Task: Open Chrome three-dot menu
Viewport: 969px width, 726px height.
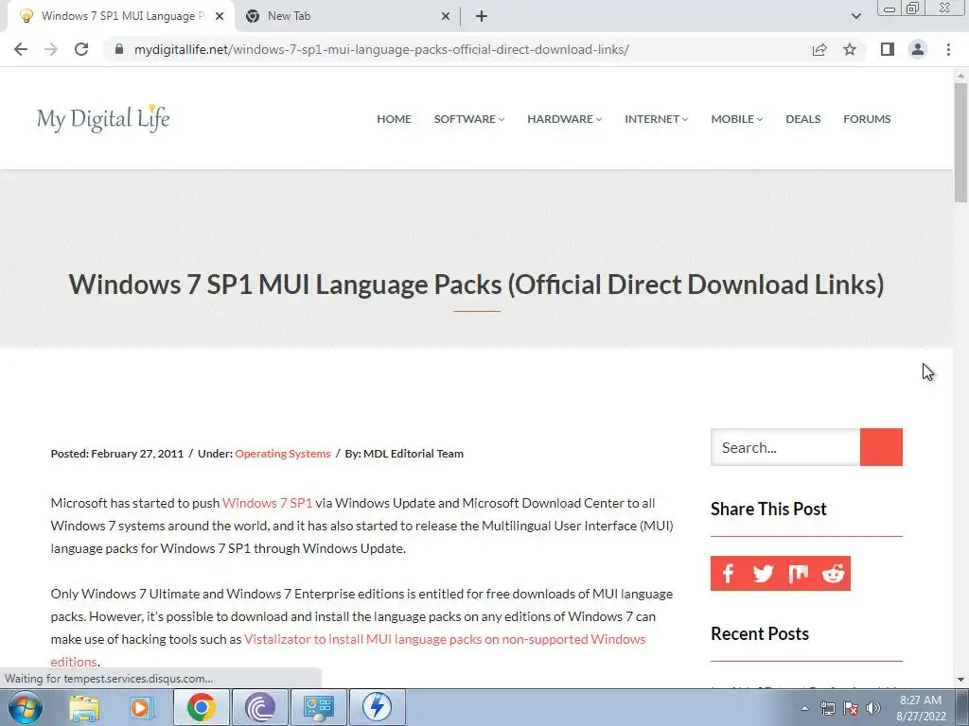Action: [x=948, y=49]
